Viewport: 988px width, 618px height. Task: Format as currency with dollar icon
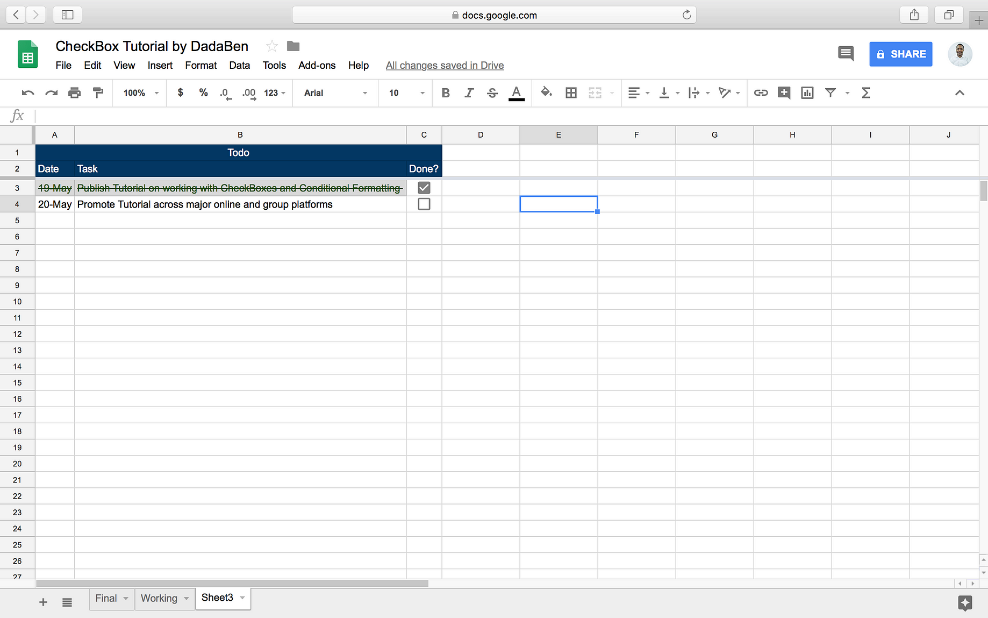181,93
